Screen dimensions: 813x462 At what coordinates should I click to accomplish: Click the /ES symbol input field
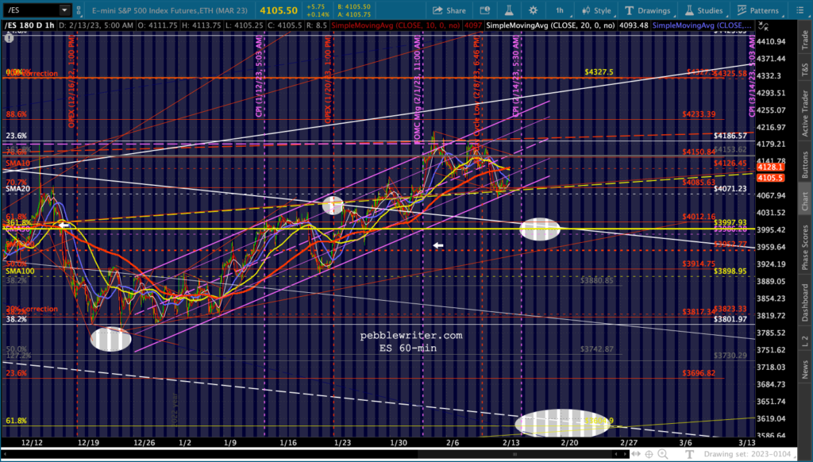pos(30,10)
